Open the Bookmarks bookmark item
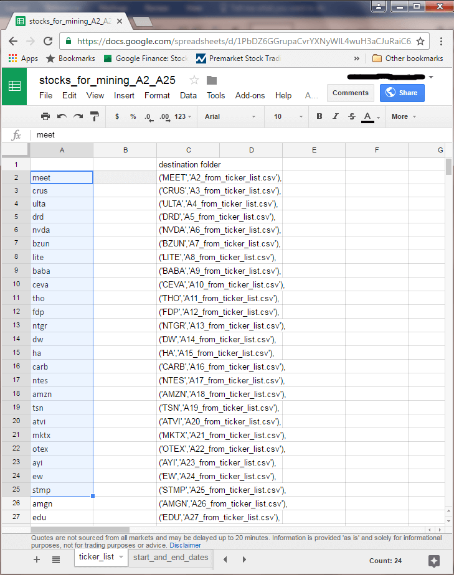The height and width of the screenshot is (575, 454). [70, 58]
